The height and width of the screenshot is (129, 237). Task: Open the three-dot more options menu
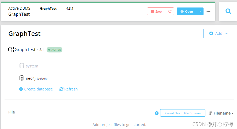pos(208,12)
